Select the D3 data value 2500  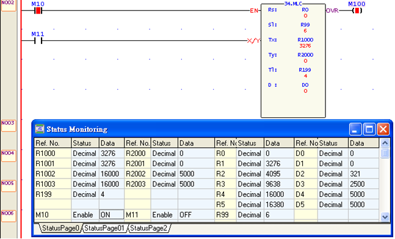point(363,184)
